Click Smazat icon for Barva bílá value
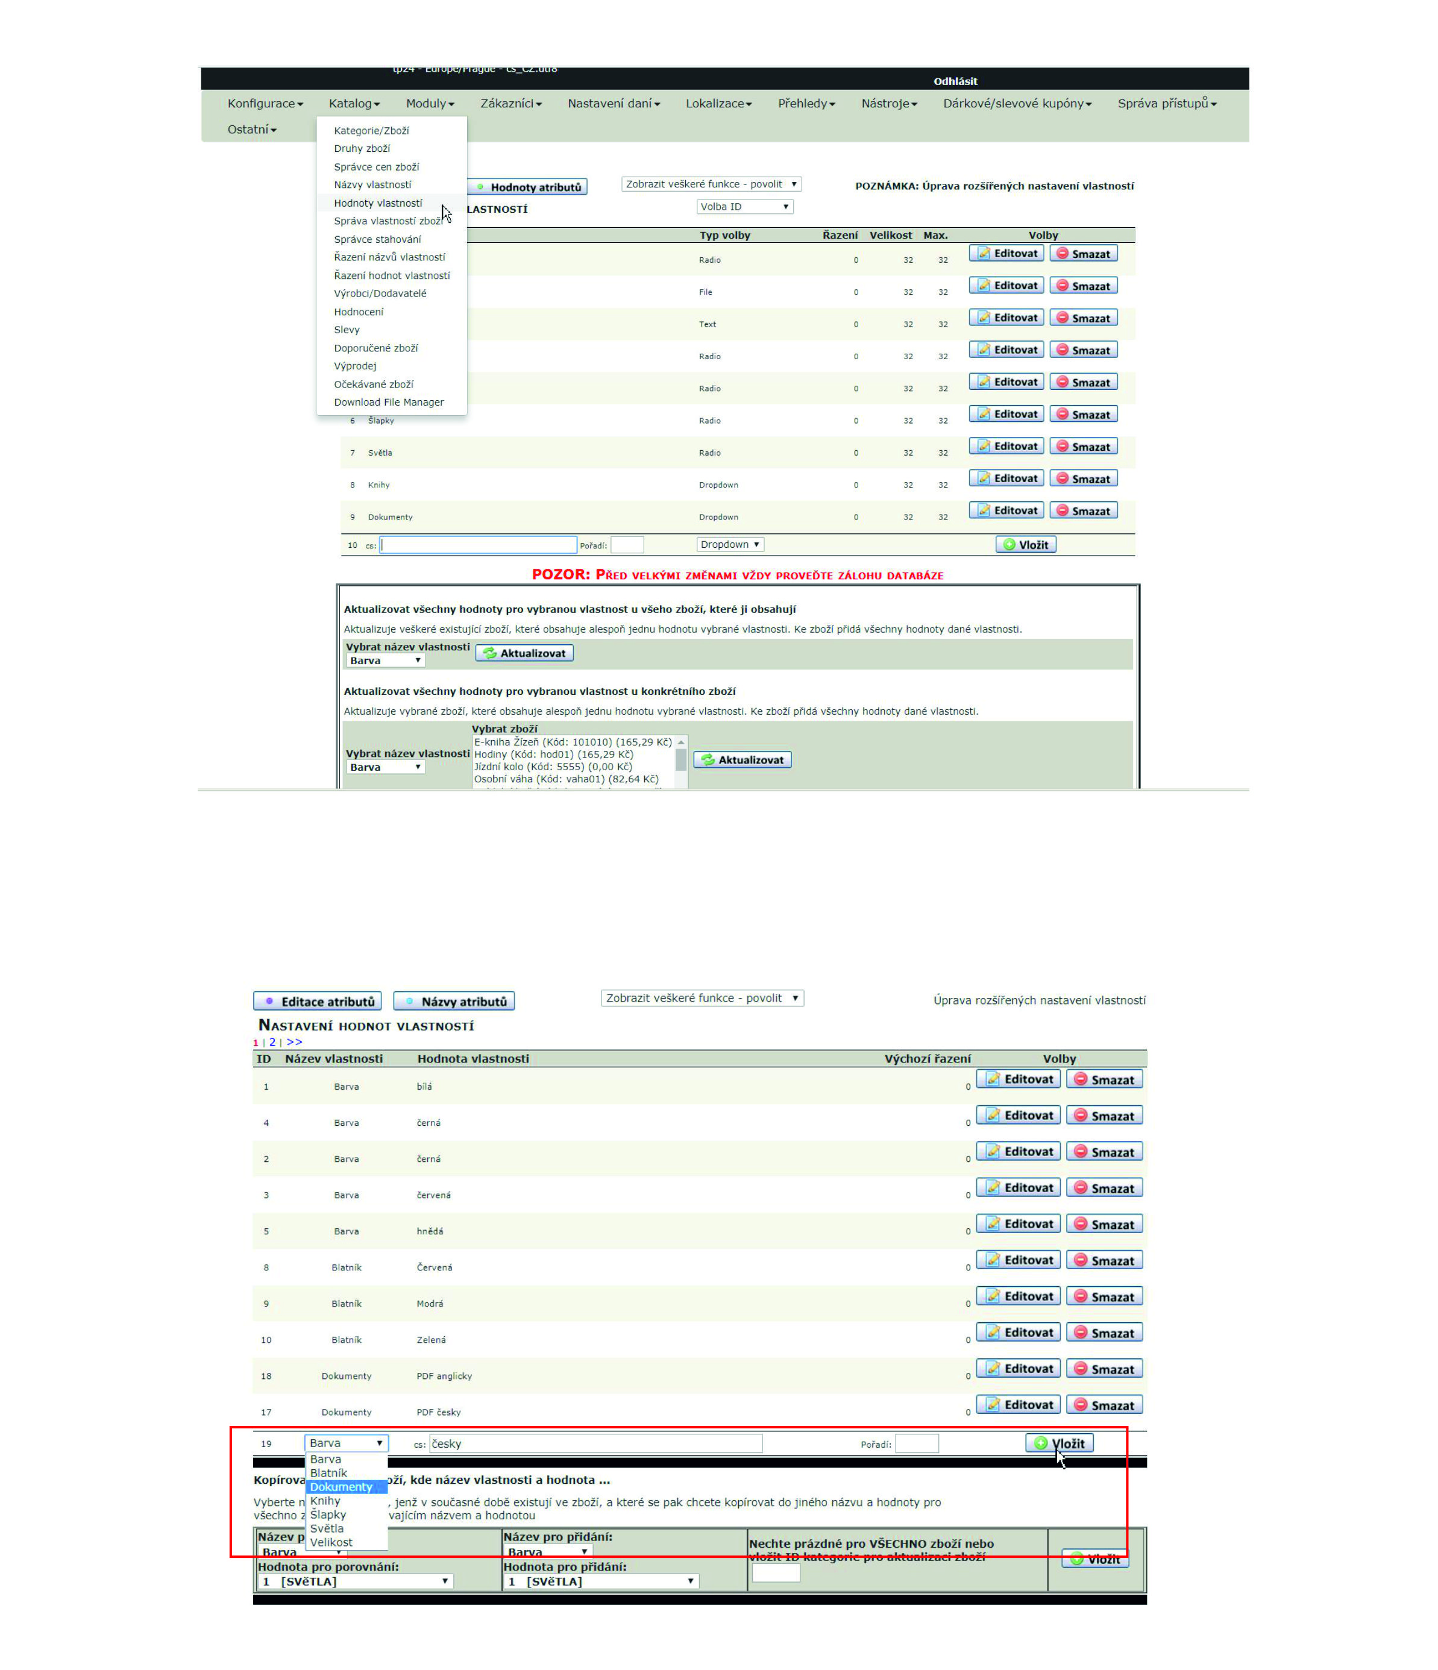Screen dimensions: 1438x1670 pos(1104,1078)
